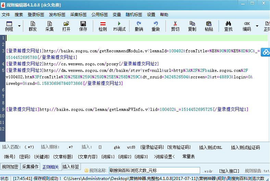Click the [加入接口] button
270x181 pixels.
click(229, 171)
